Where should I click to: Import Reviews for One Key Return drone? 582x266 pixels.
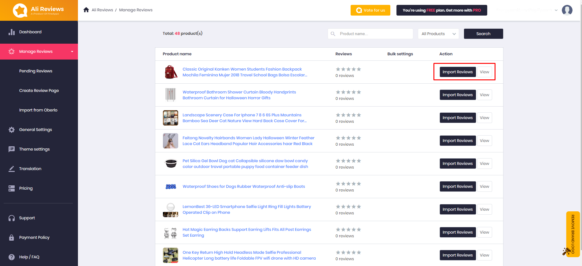(x=458, y=255)
